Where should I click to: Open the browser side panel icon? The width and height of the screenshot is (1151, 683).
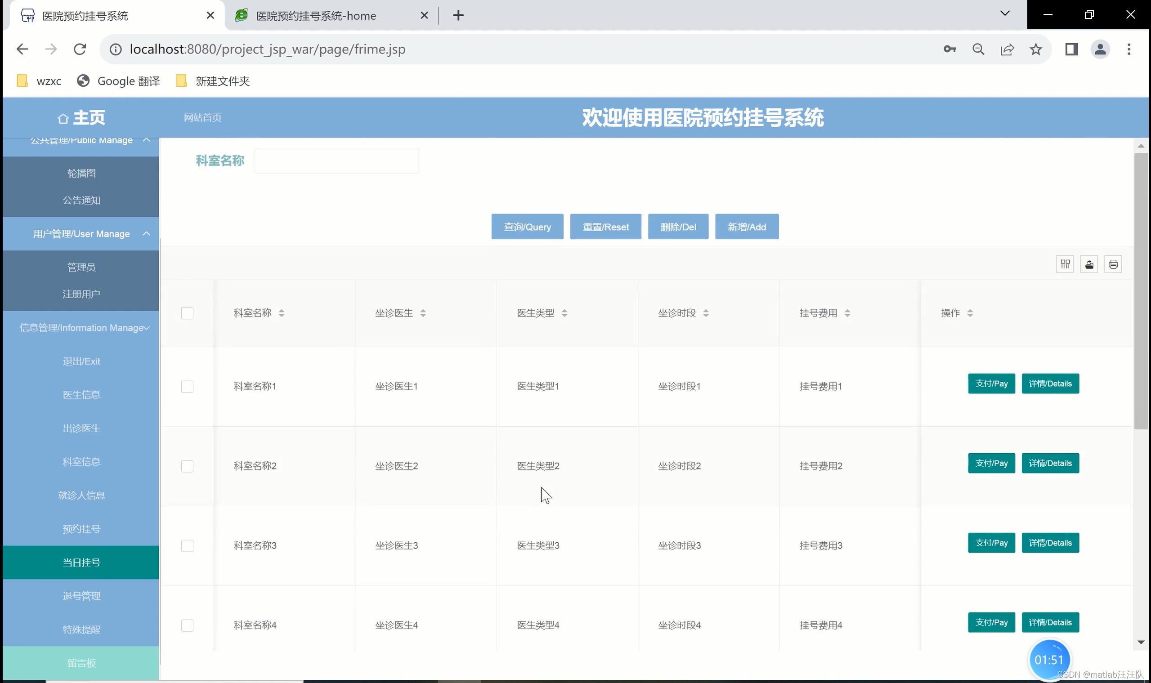[x=1071, y=49]
